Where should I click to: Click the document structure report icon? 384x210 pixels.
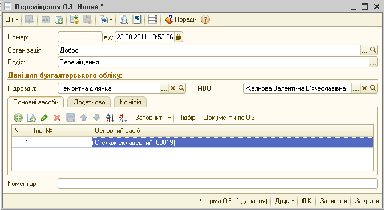tap(137, 19)
